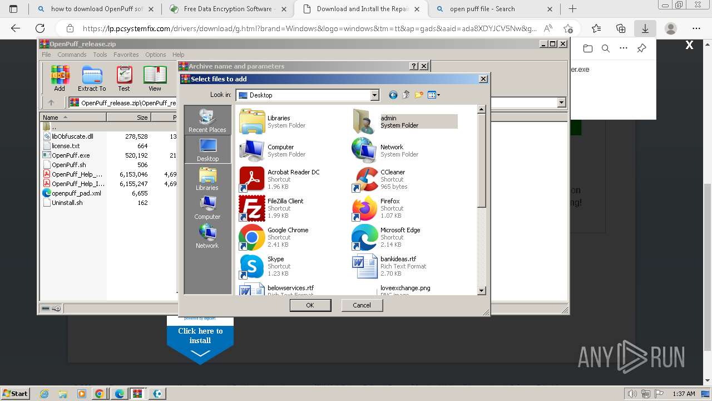
Task: Select openpuff_pad.xml in archive list
Action: coord(76,193)
